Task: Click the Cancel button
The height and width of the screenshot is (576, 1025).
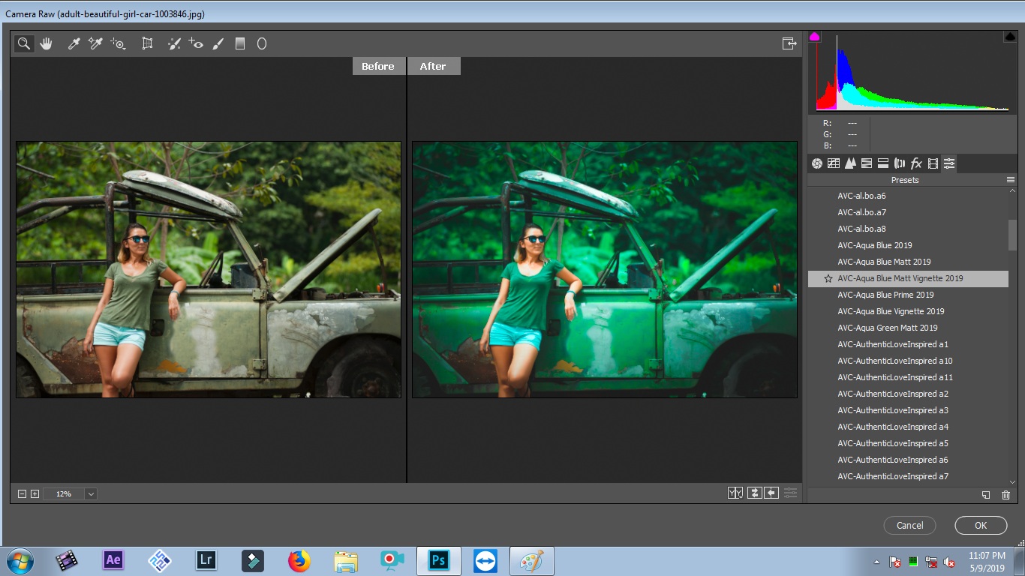Action: tap(909, 525)
